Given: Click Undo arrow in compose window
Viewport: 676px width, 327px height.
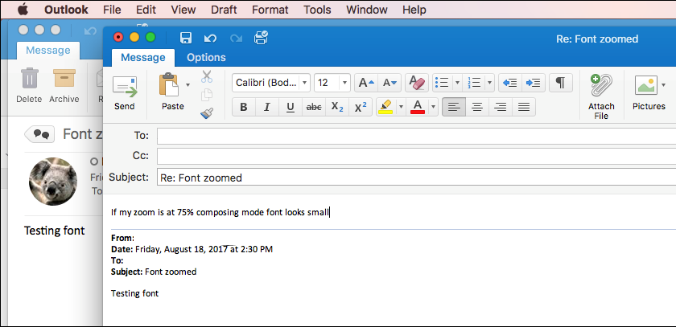Looking at the screenshot, I should coord(210,39).
